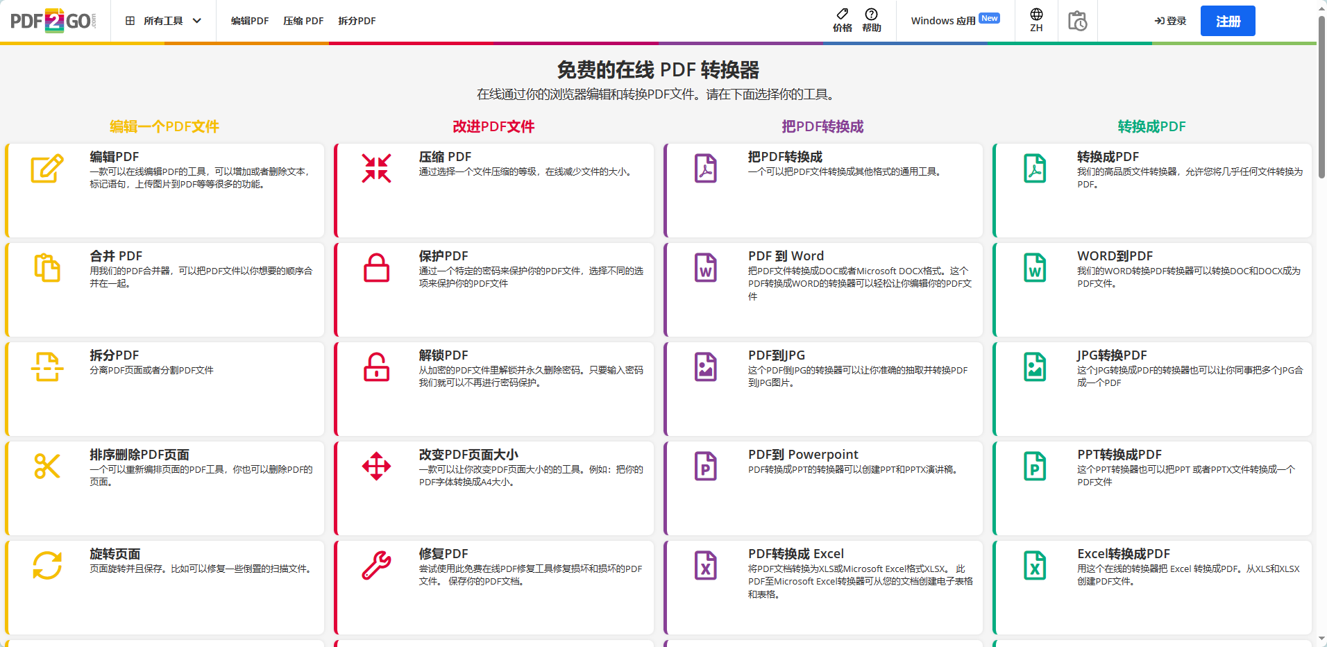Click the Excel icon for Excel转换成PDF

(x=1035, y=566)
